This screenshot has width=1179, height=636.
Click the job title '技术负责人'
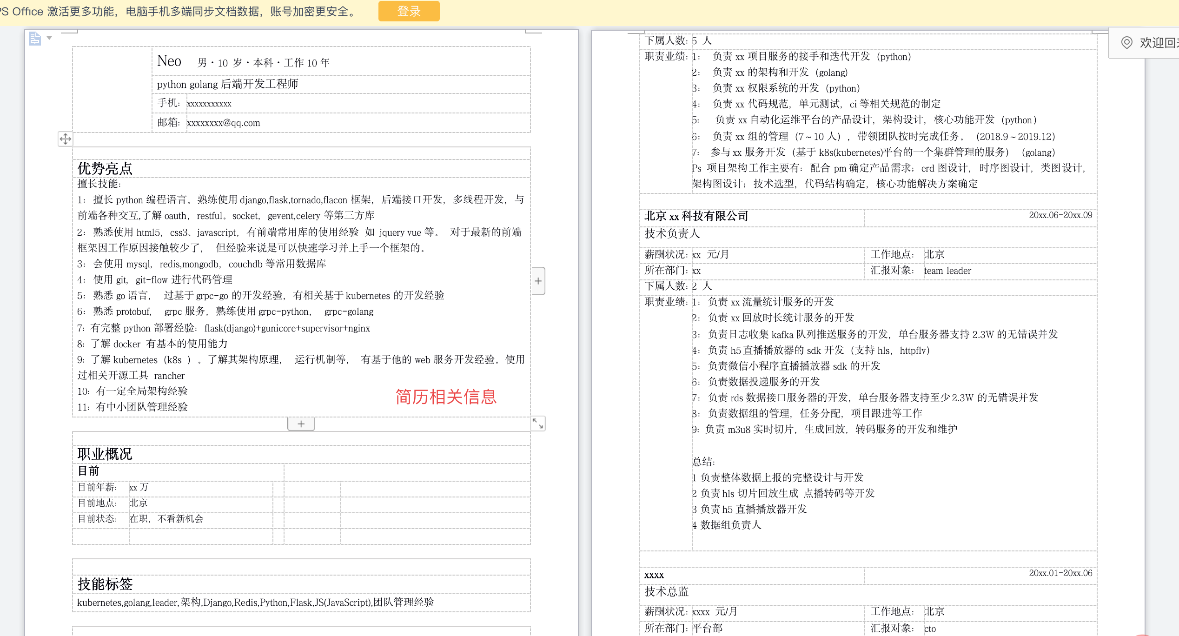pos(672,234)
